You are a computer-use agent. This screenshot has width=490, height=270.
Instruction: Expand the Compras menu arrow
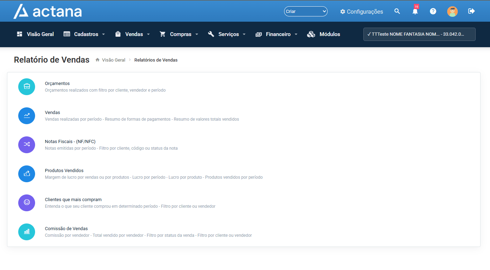point(197,34)
